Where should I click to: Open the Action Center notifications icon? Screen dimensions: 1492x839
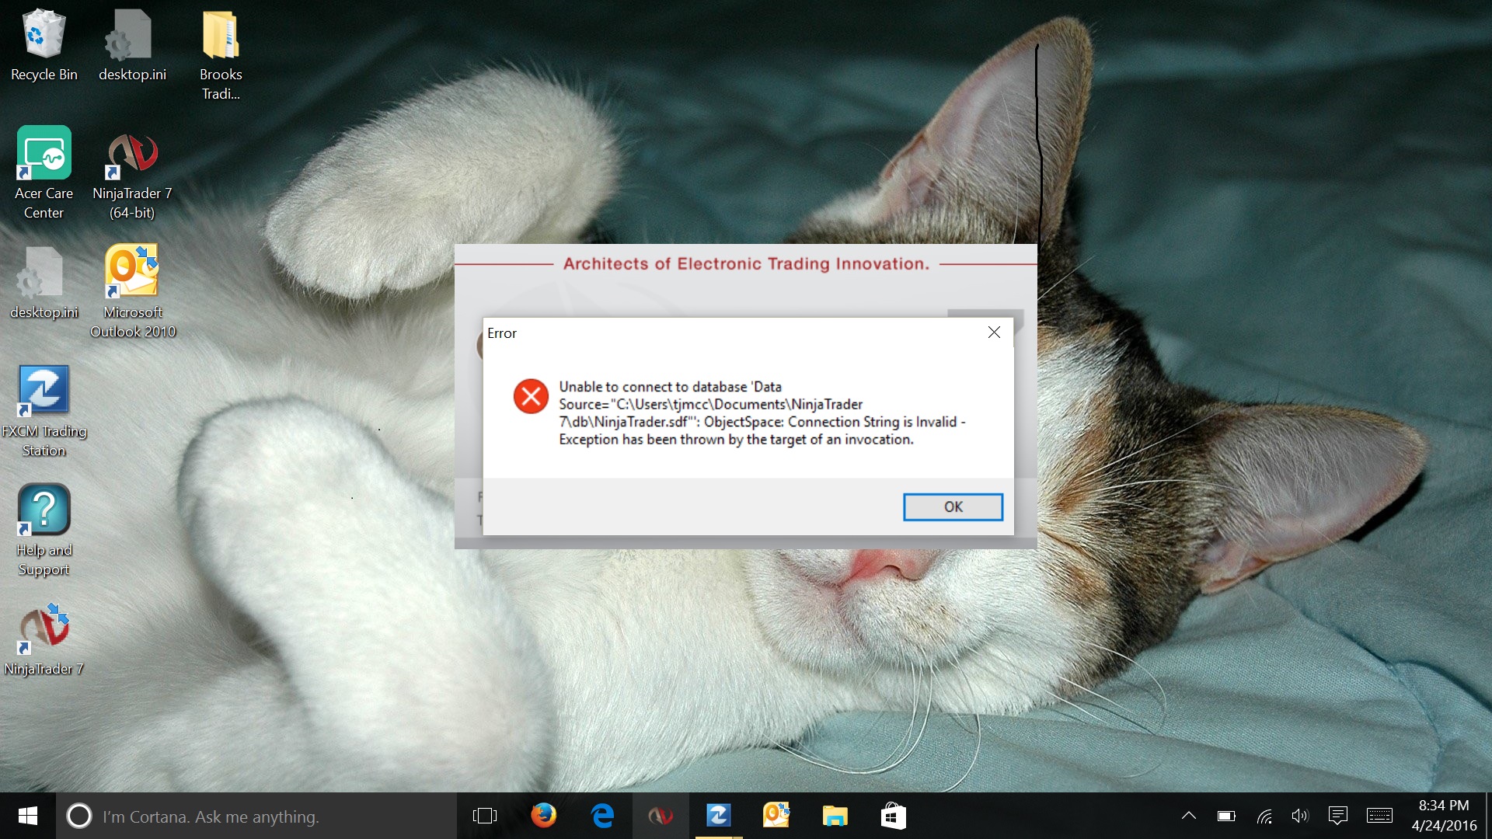(1337, 816)
